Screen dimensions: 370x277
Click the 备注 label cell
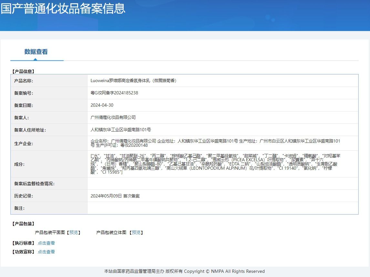[x=49, y=208]
